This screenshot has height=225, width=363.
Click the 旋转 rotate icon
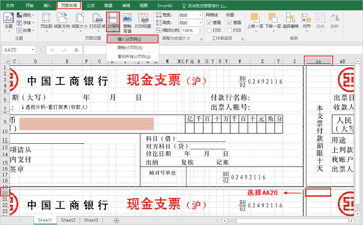pyautogui.click(x=335, y=18)
